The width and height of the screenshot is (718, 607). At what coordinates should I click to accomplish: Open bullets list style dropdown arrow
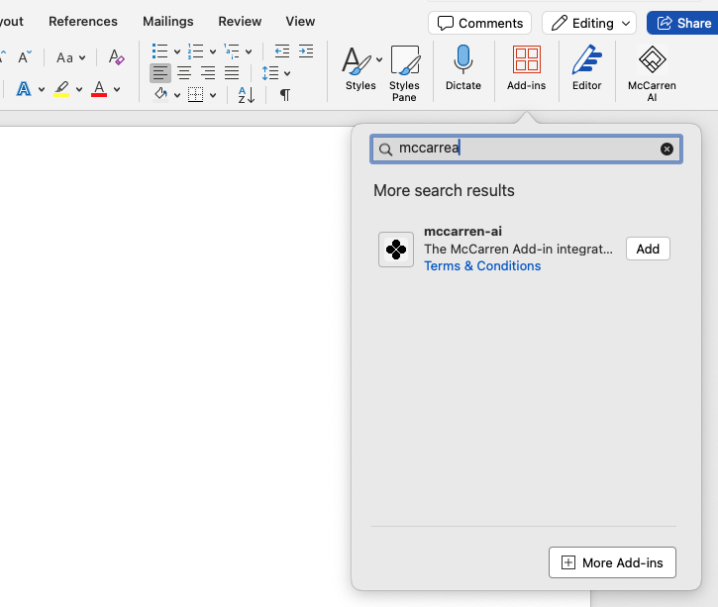click(177, 51)
